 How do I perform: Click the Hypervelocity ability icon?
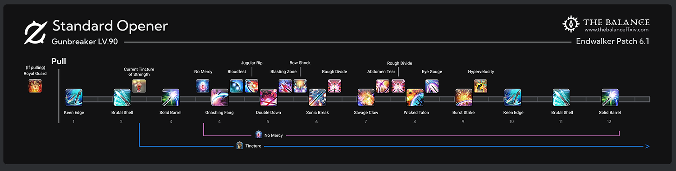481,86
